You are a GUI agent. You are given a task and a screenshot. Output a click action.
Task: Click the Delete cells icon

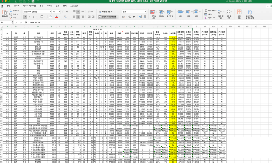coord(188,12)
